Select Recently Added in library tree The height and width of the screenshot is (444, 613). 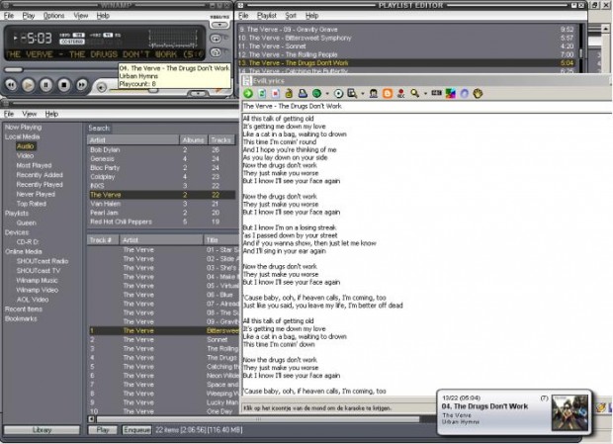pos(40,175)
